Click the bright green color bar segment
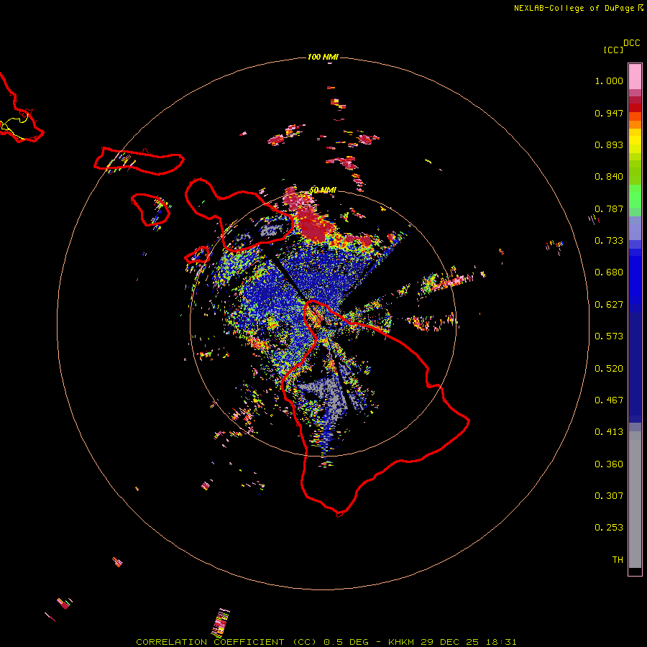The height and width of the screenshot is (647, 647). tap(635, 196)
